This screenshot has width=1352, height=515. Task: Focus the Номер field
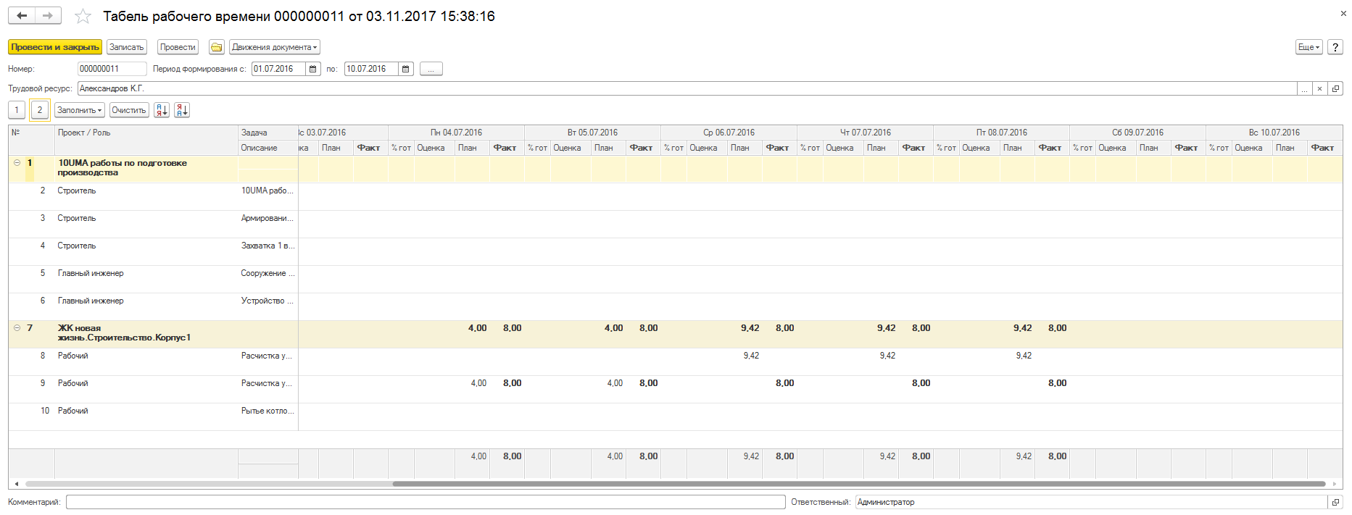tap(112, 69)
